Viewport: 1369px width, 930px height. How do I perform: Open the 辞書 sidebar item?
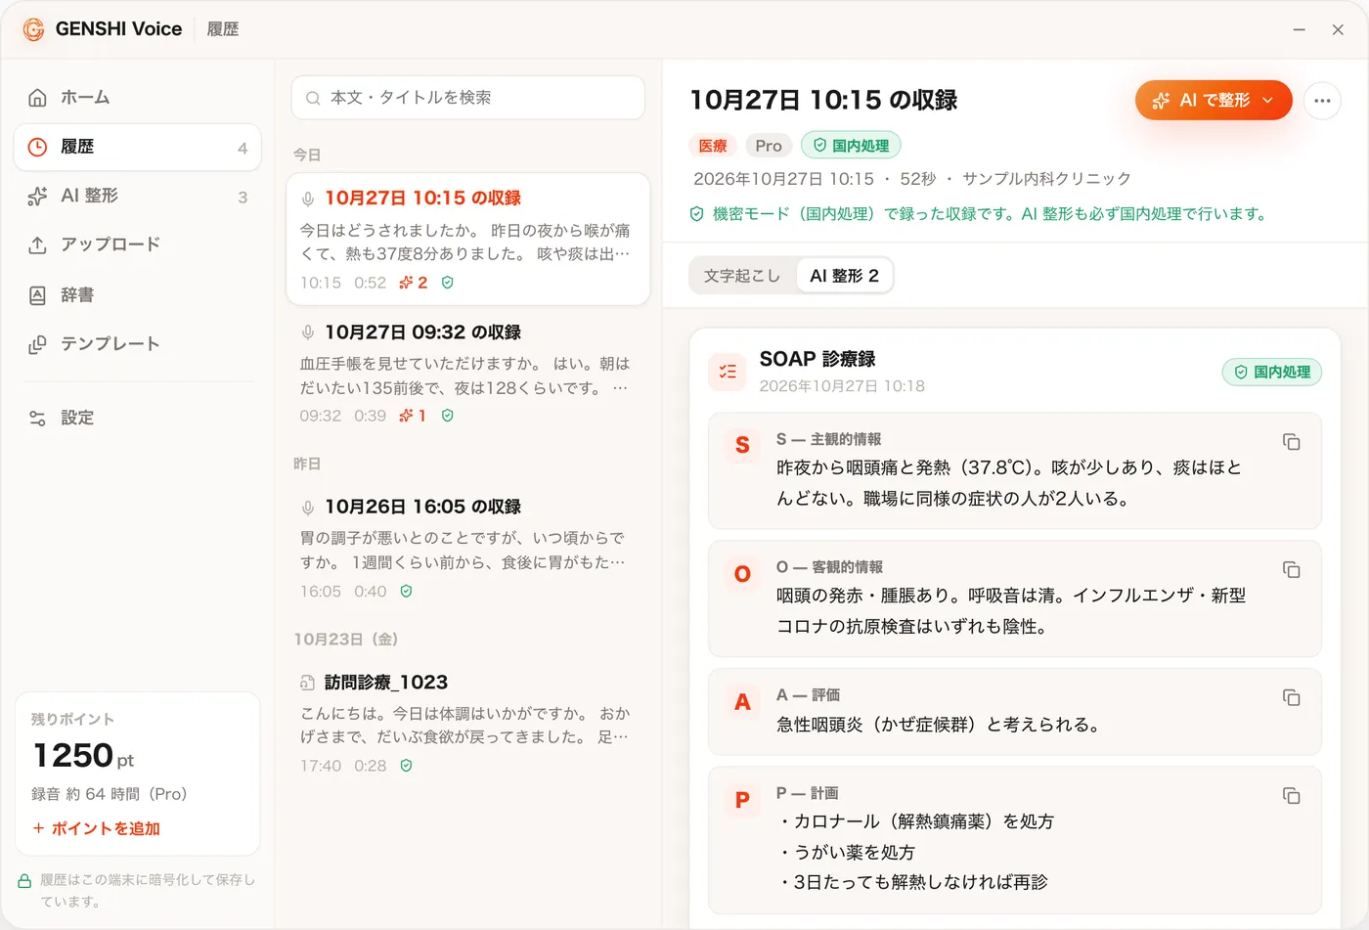pos(137,294)
